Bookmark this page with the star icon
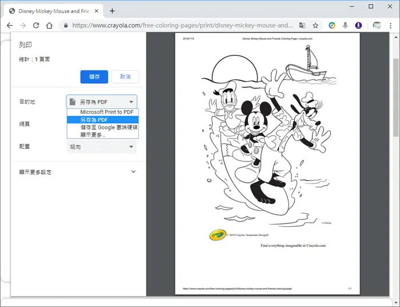The height and width of the screenshot is (307, 400). (315, 25)
